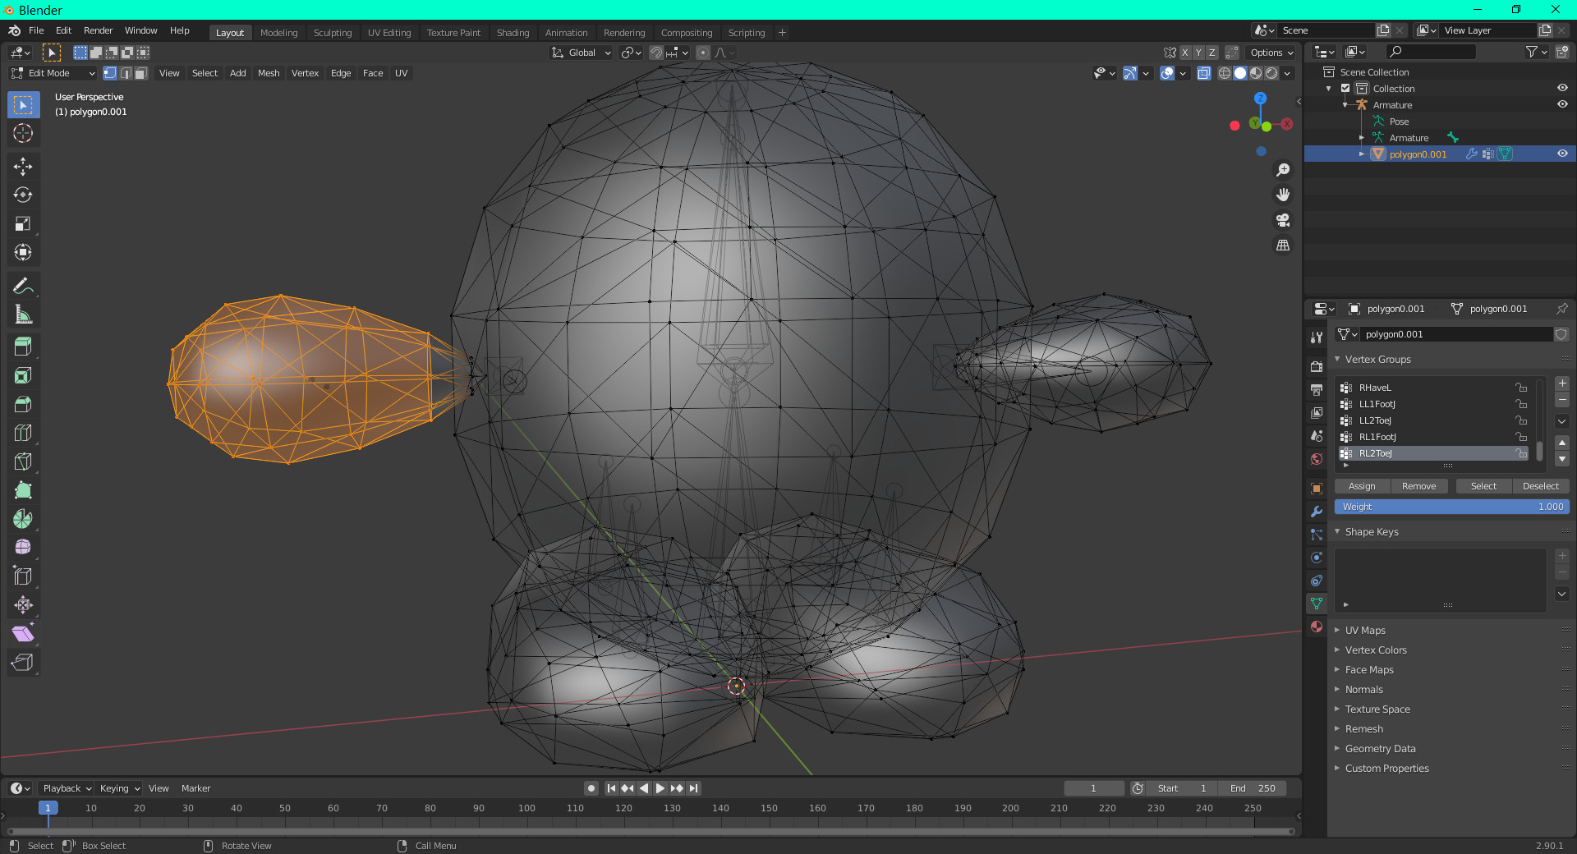Expand the Geometry Data section
This screenshot has width=1577, height=854.
1380,749
